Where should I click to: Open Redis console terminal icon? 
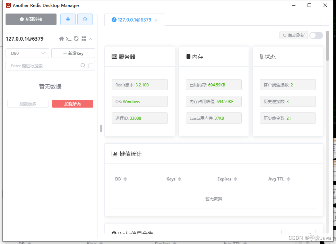[x=69, y=39]
